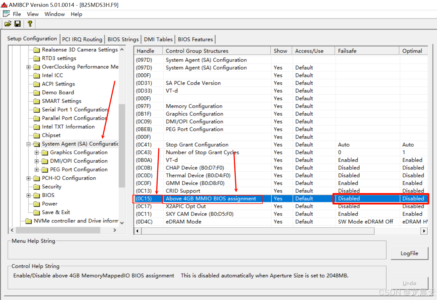The height and width of the screenshot is (300, 437).
Task: Open the Help menu
Action: 76,14
